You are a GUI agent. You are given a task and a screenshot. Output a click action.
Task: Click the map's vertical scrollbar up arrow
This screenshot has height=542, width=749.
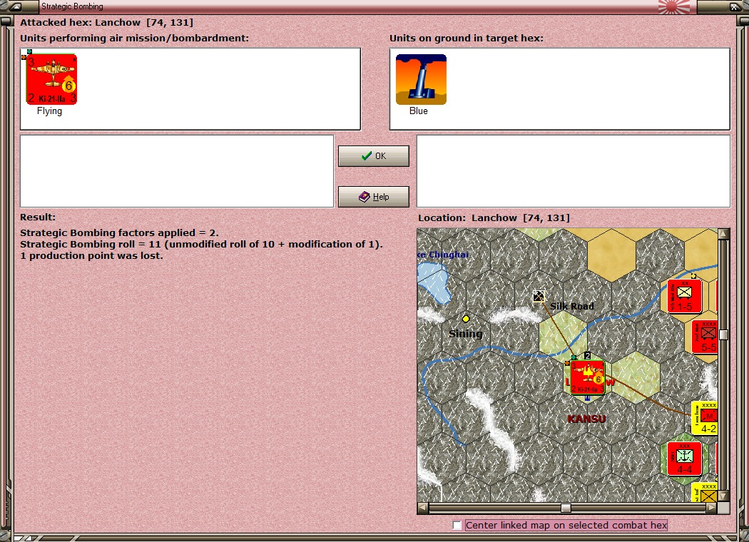(x=724, y=233)
